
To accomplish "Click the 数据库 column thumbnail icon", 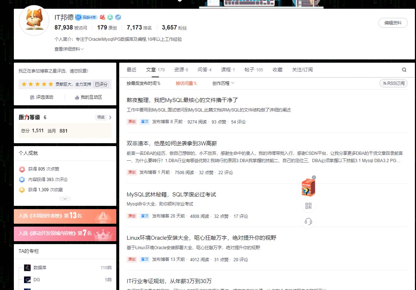I will coord(27,268).
